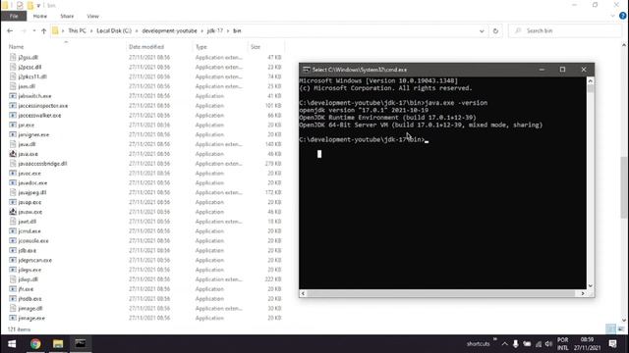Select the jarsigner.exe file name
629x353 pixels.
(33, 134)
